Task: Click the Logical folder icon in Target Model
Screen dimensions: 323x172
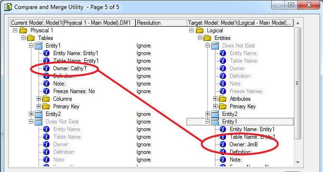Action: point(200,30)
